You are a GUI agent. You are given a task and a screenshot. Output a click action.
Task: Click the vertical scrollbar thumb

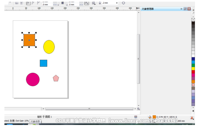coord(138,59)
